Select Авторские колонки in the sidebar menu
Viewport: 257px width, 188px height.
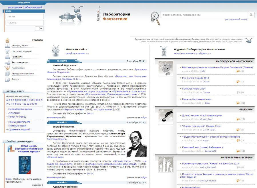23,74
